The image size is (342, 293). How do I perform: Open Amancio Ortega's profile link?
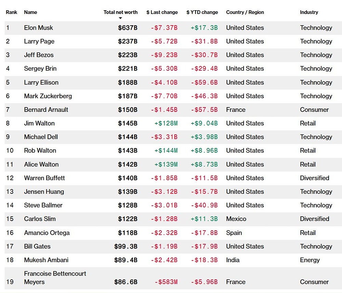point(47,233)
